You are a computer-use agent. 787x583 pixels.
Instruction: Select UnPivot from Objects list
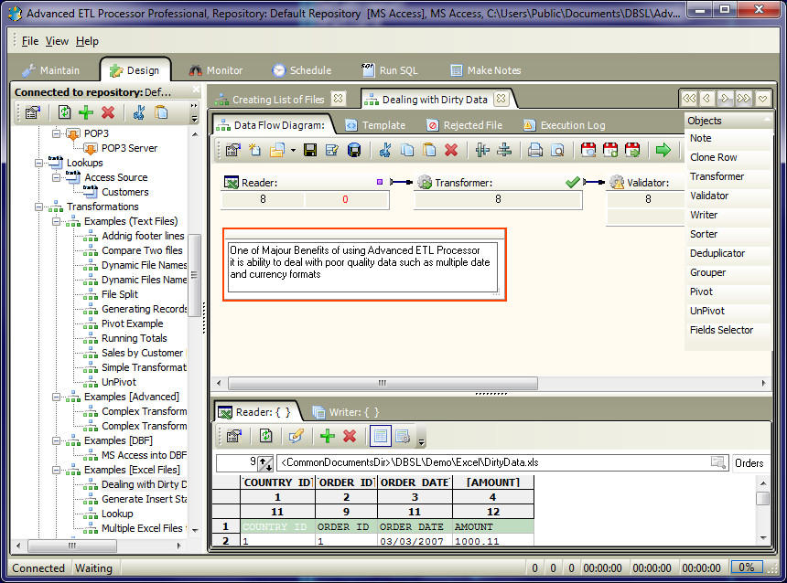click(706, 311)
